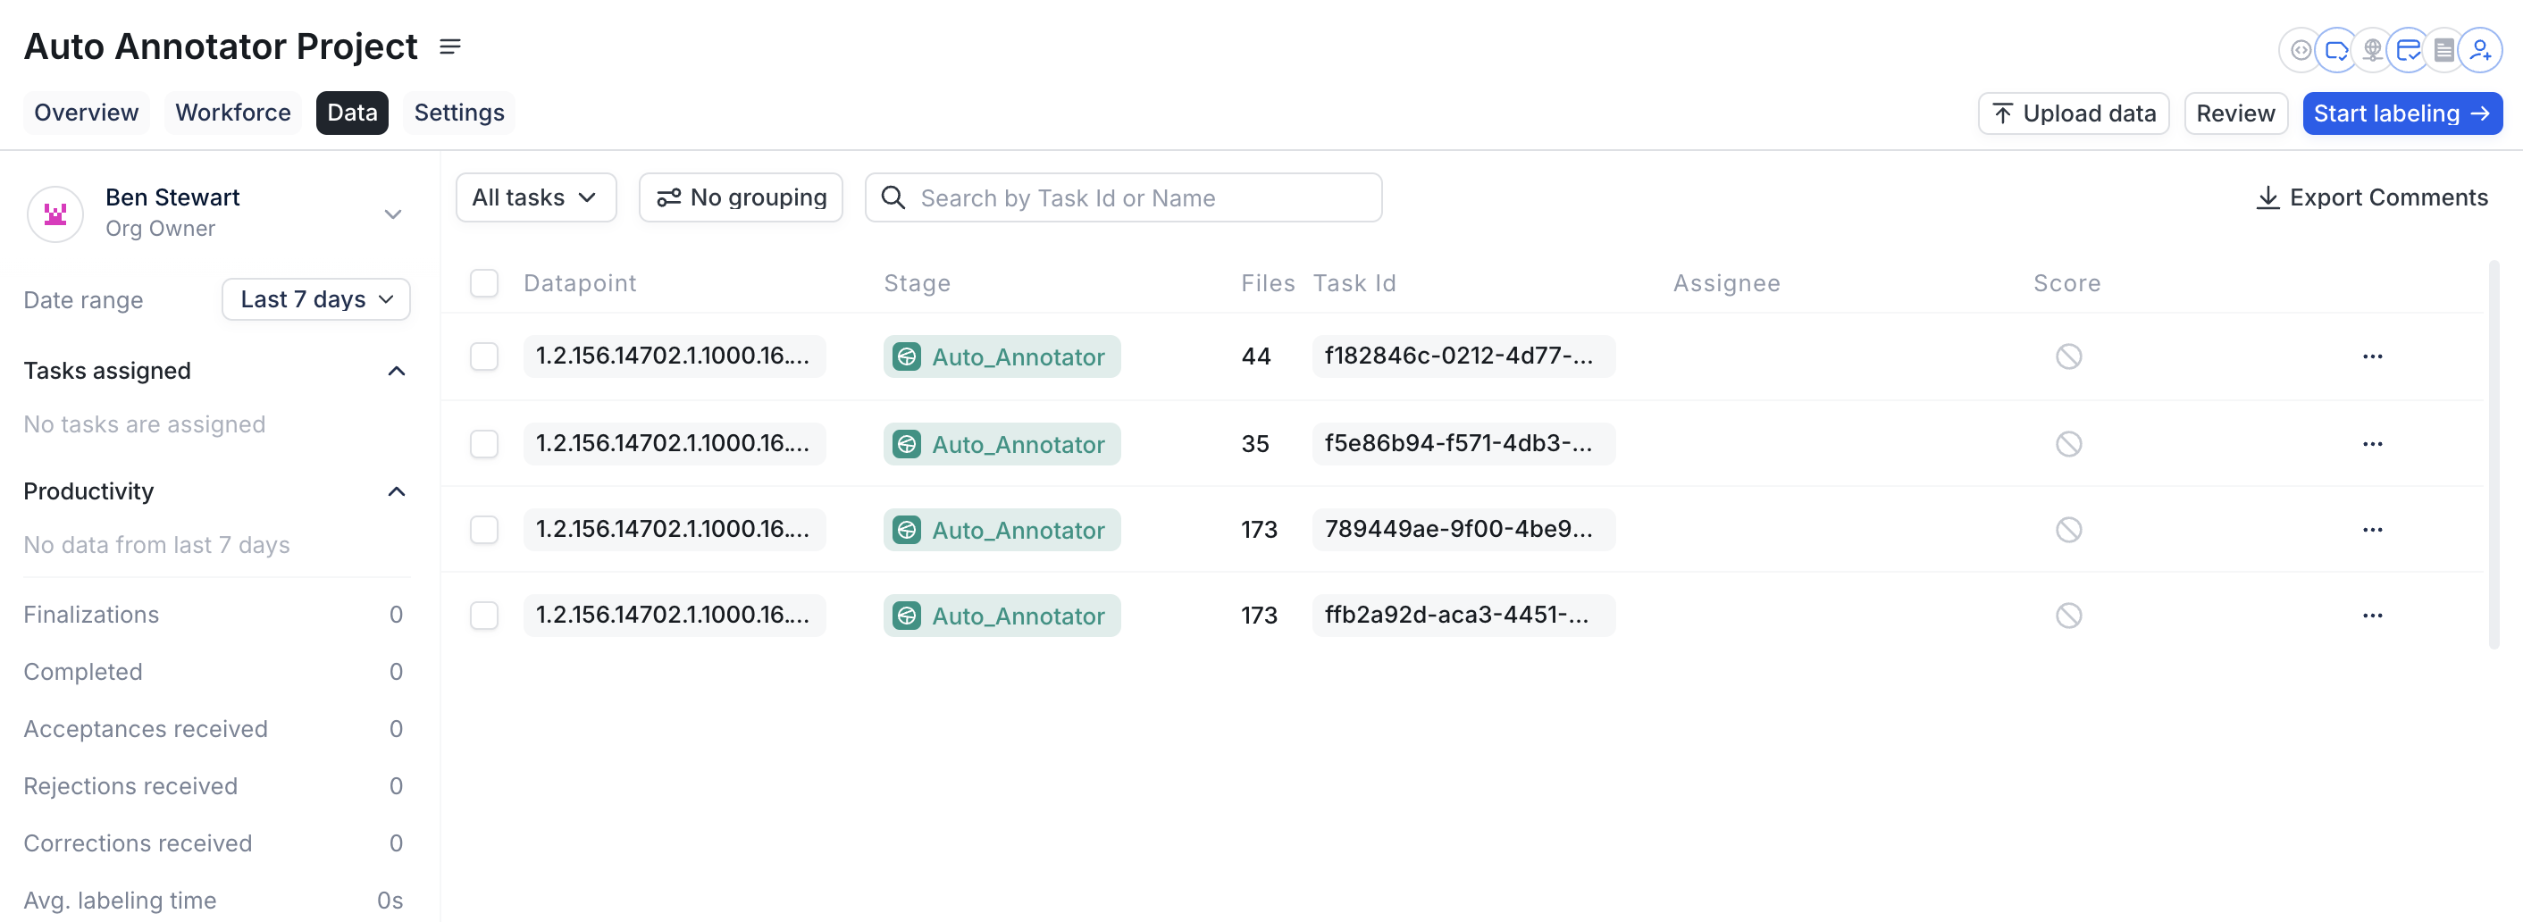Click Task Id cell 789449ae-9f00-4be9
Image resolution: width=2523 pixels, height=922 pixels.
coord(1463,530)
